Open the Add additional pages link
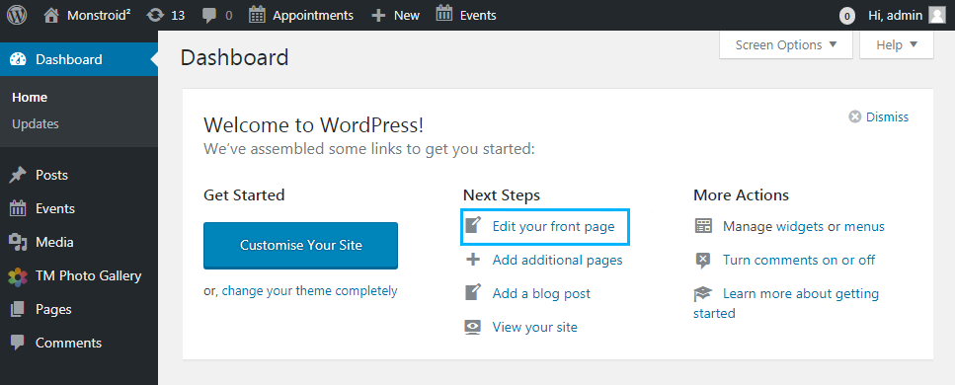 [557, 260]
